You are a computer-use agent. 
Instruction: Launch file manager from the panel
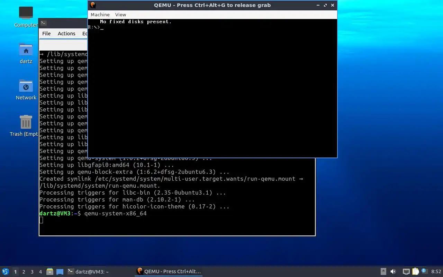[50, 272]
